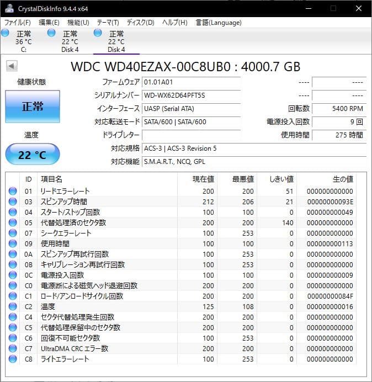Click threshold value 140 in row 05
372x382 pixels.
tap(288, 222)
